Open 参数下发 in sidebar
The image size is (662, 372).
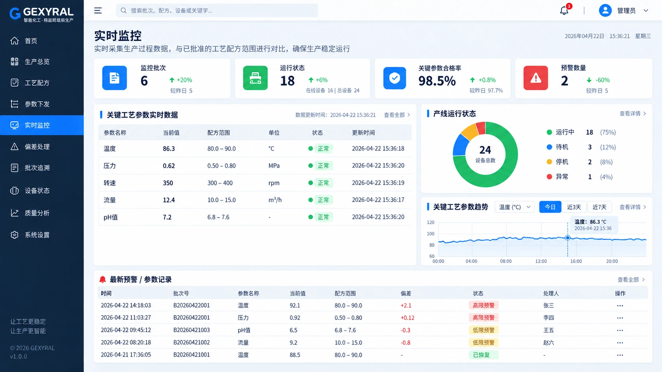click(42, 104)
